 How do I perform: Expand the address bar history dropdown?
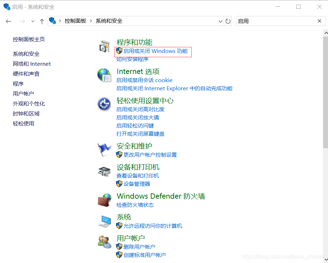(220, 21)
